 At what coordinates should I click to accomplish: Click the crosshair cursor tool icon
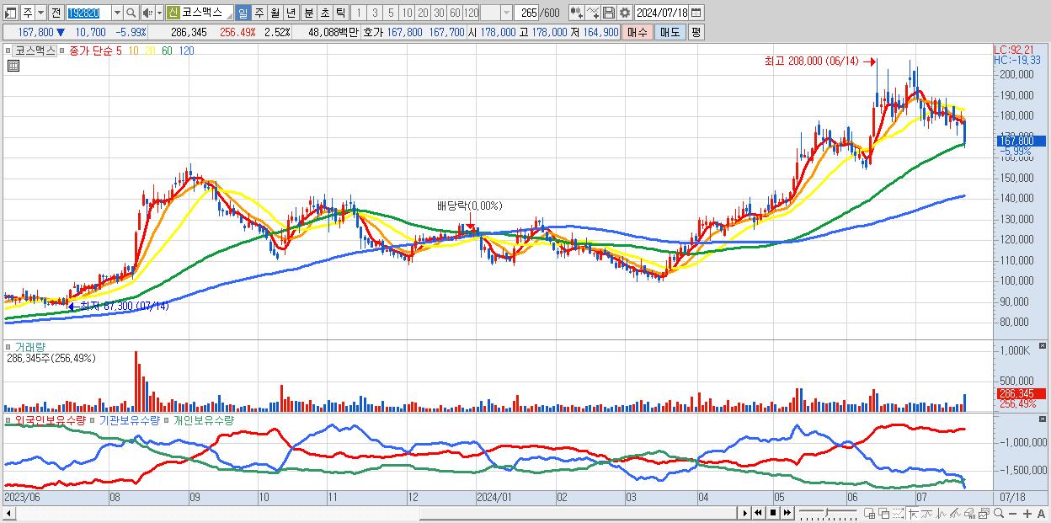point(913,513)
